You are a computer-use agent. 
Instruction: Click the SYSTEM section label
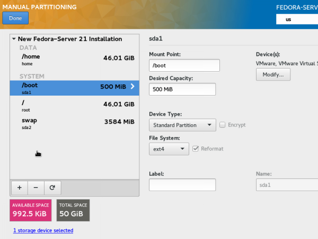(x=32, y=76)
